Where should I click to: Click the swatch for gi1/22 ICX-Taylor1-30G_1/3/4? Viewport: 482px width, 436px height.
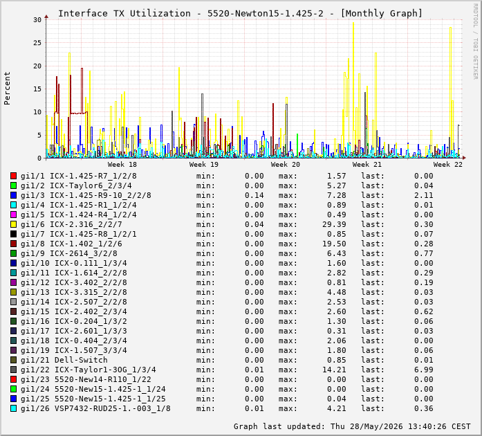[x=13, y=370]
